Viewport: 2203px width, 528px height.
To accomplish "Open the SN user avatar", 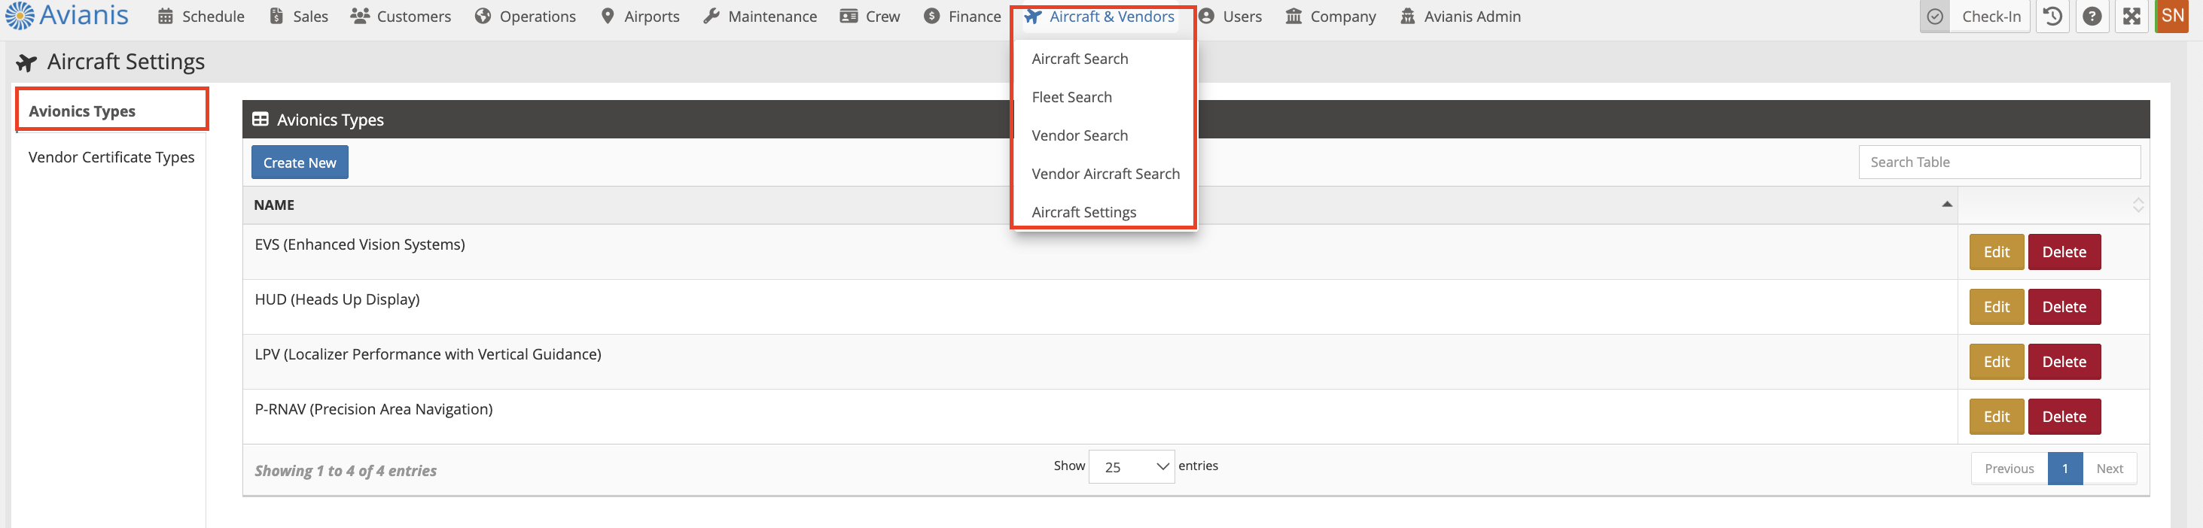I will point(2172,17).
